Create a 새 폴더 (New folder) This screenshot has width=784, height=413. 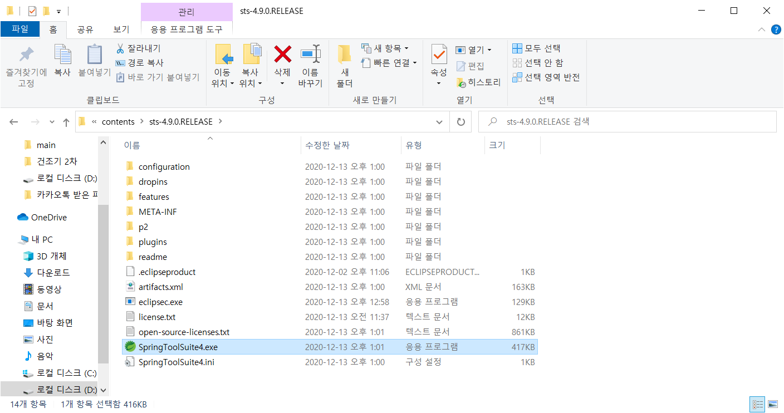click(345, 67)
